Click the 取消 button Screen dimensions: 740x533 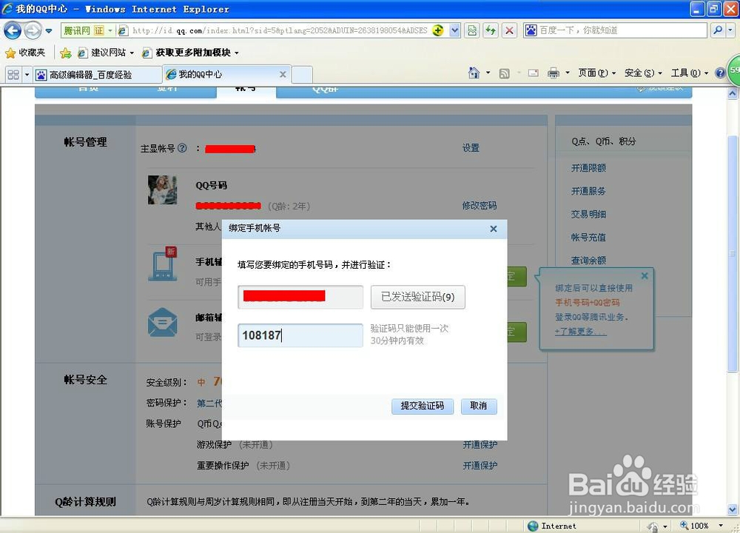479,406
